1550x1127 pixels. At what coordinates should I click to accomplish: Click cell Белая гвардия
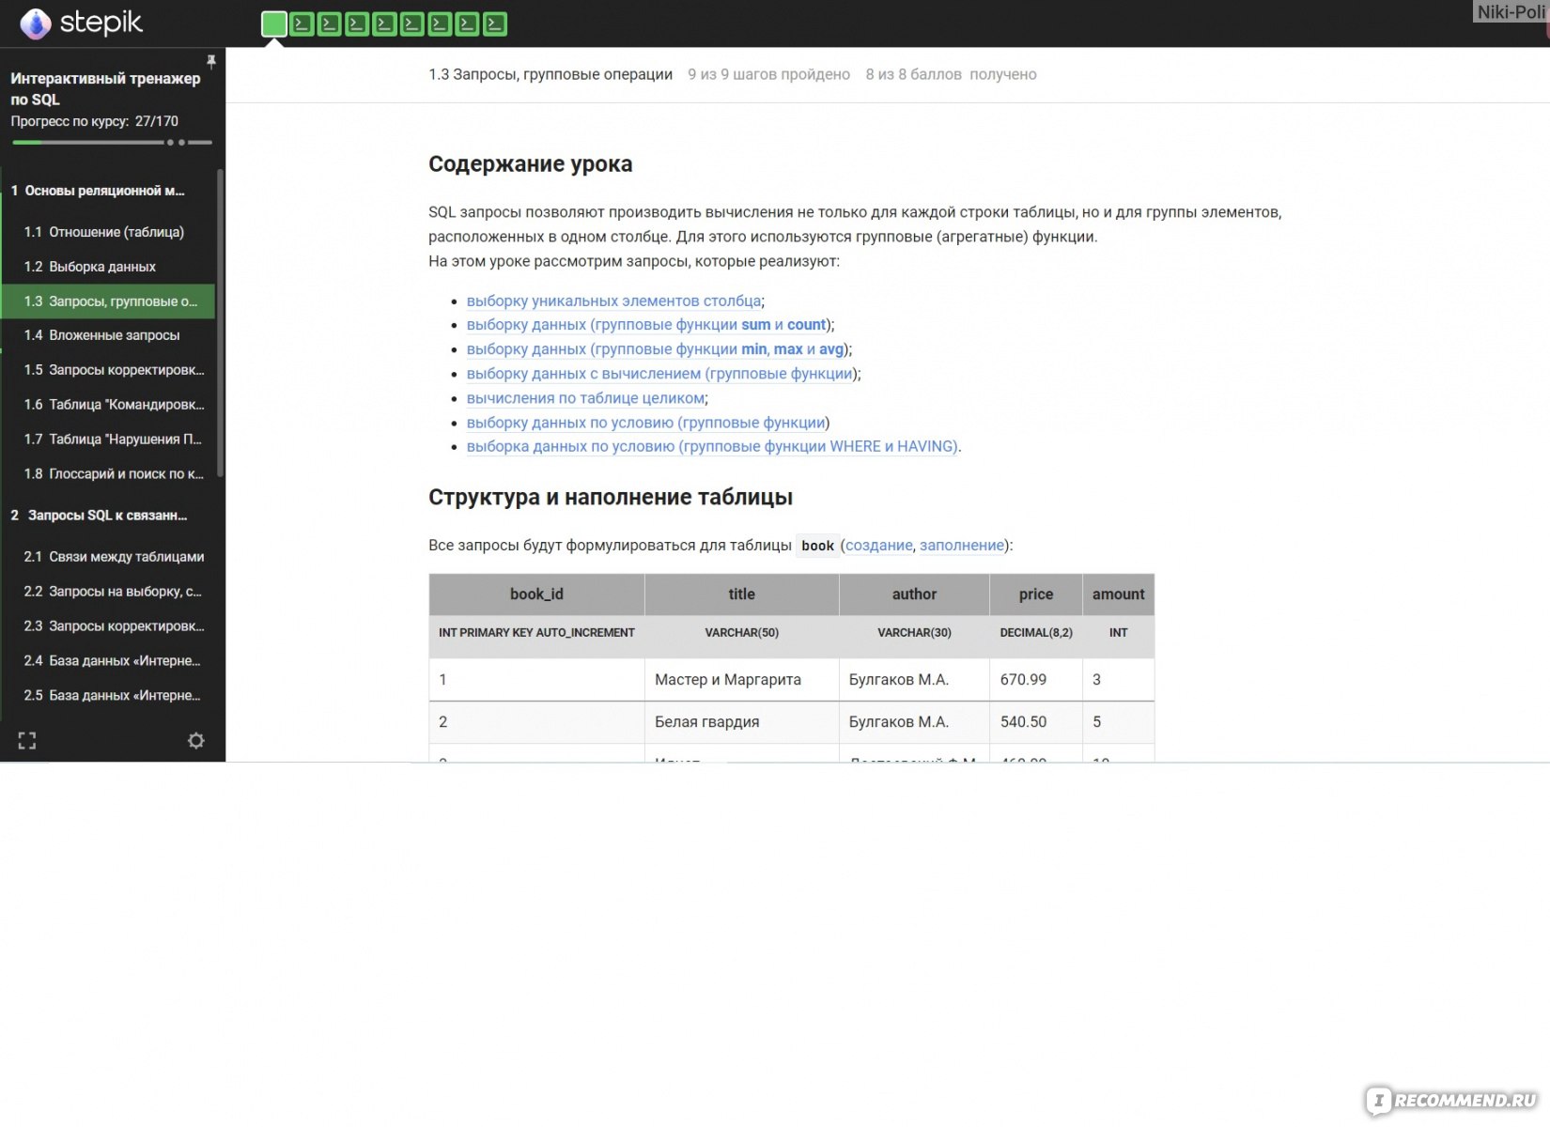[x=742, y=722]
